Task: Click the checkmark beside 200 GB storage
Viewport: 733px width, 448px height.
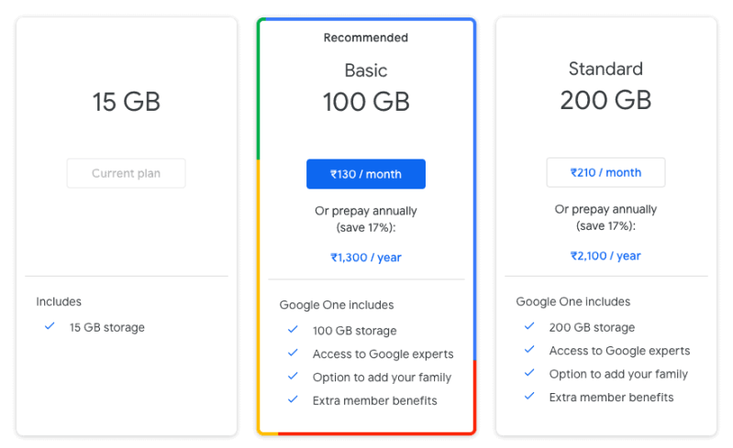Action: tap(529, 326)
